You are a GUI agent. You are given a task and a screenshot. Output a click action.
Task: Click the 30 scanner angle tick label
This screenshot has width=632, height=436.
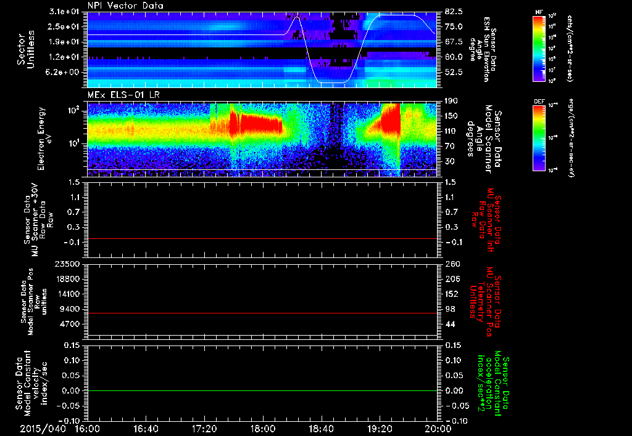(449, 161)
